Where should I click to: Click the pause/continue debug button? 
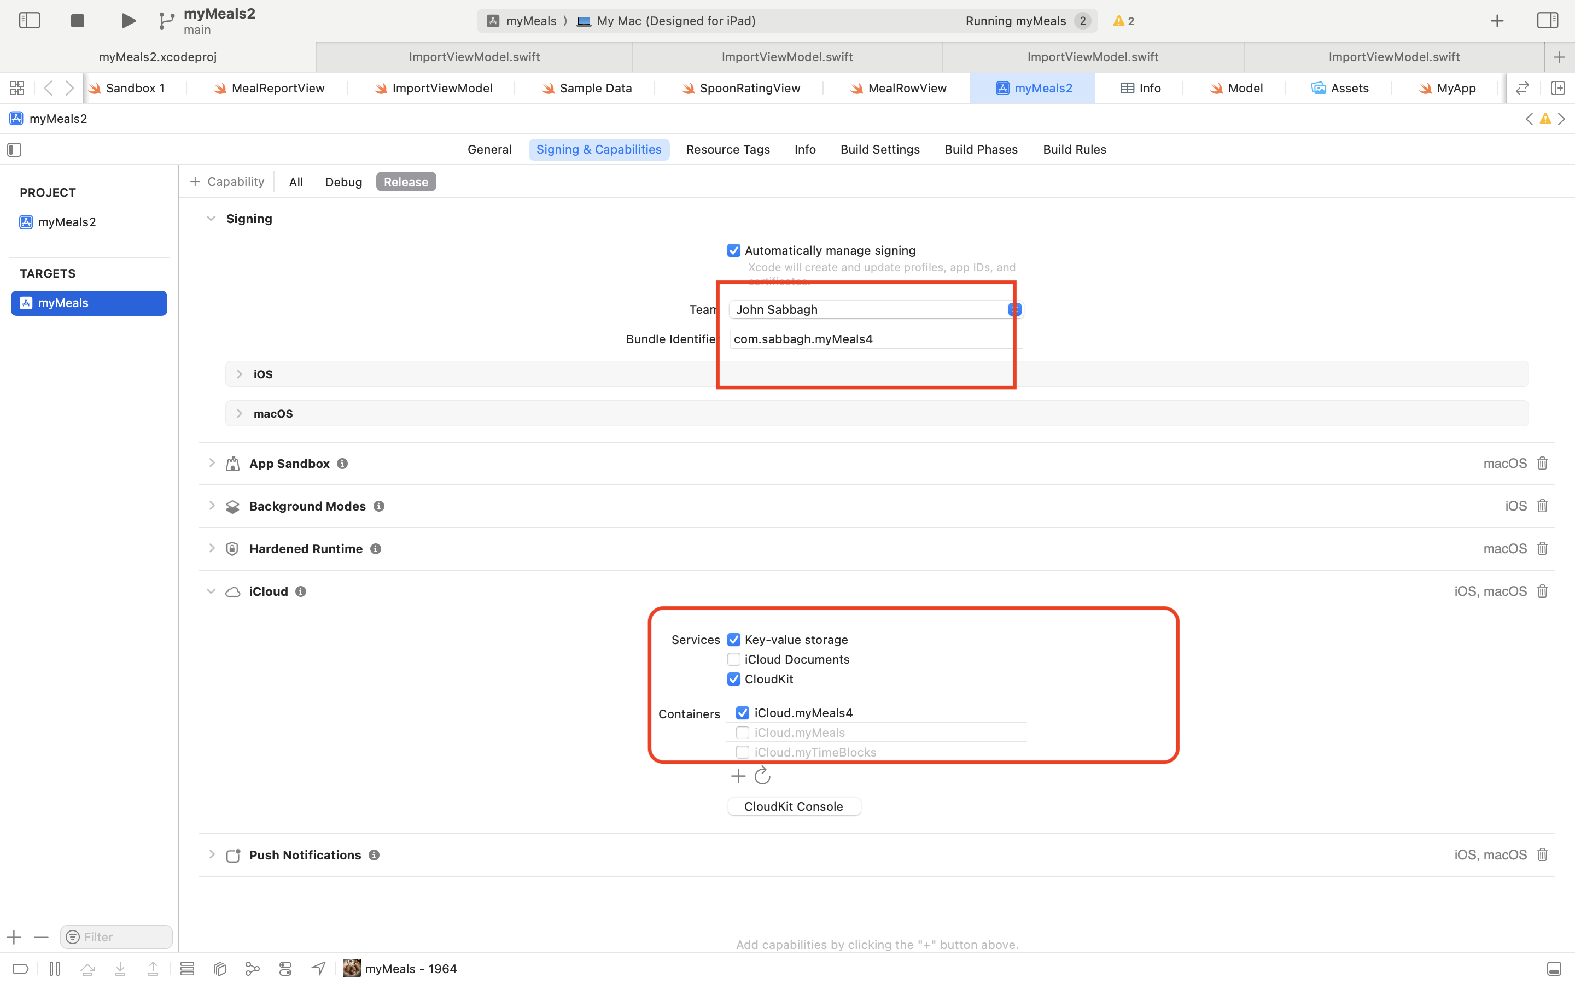click(x=55, y=969)
